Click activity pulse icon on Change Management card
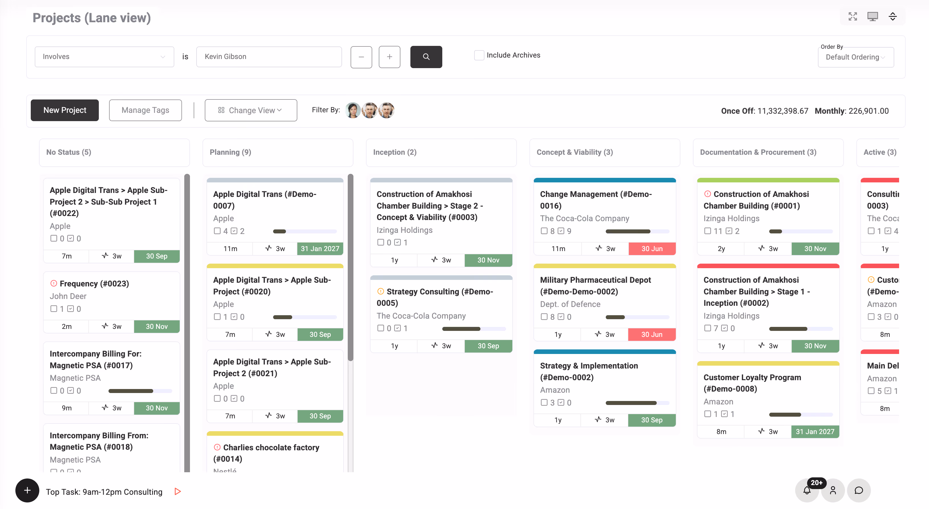 pyautogui.click(x=599, y=248)
